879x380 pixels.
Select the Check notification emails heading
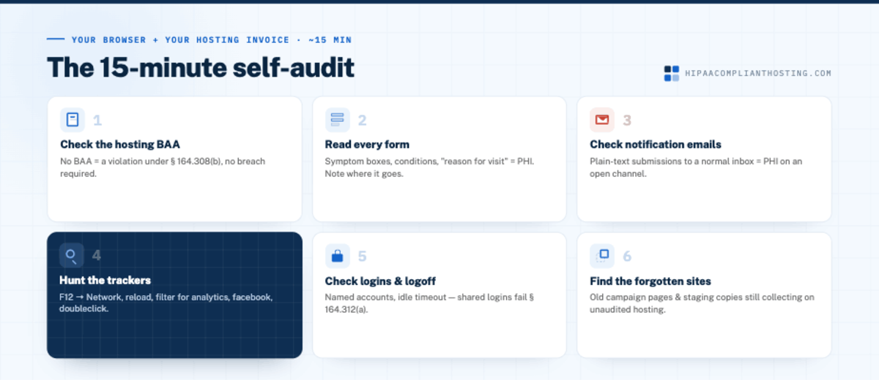(x=656, y=145)
